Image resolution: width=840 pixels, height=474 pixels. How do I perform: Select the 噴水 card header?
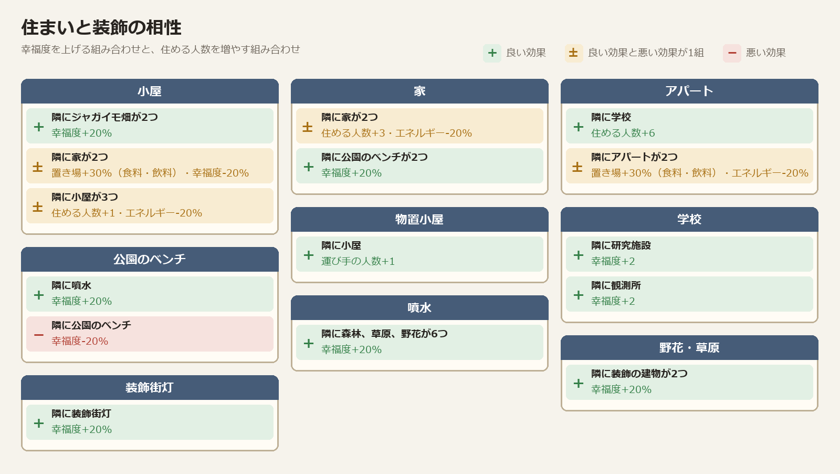[x=419, y=308]
